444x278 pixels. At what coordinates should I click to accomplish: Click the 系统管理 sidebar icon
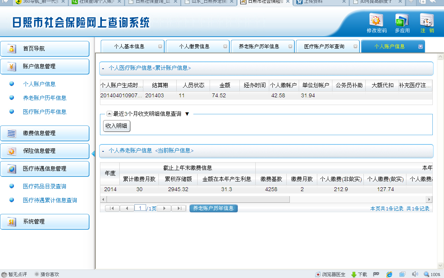coord(12,222)
